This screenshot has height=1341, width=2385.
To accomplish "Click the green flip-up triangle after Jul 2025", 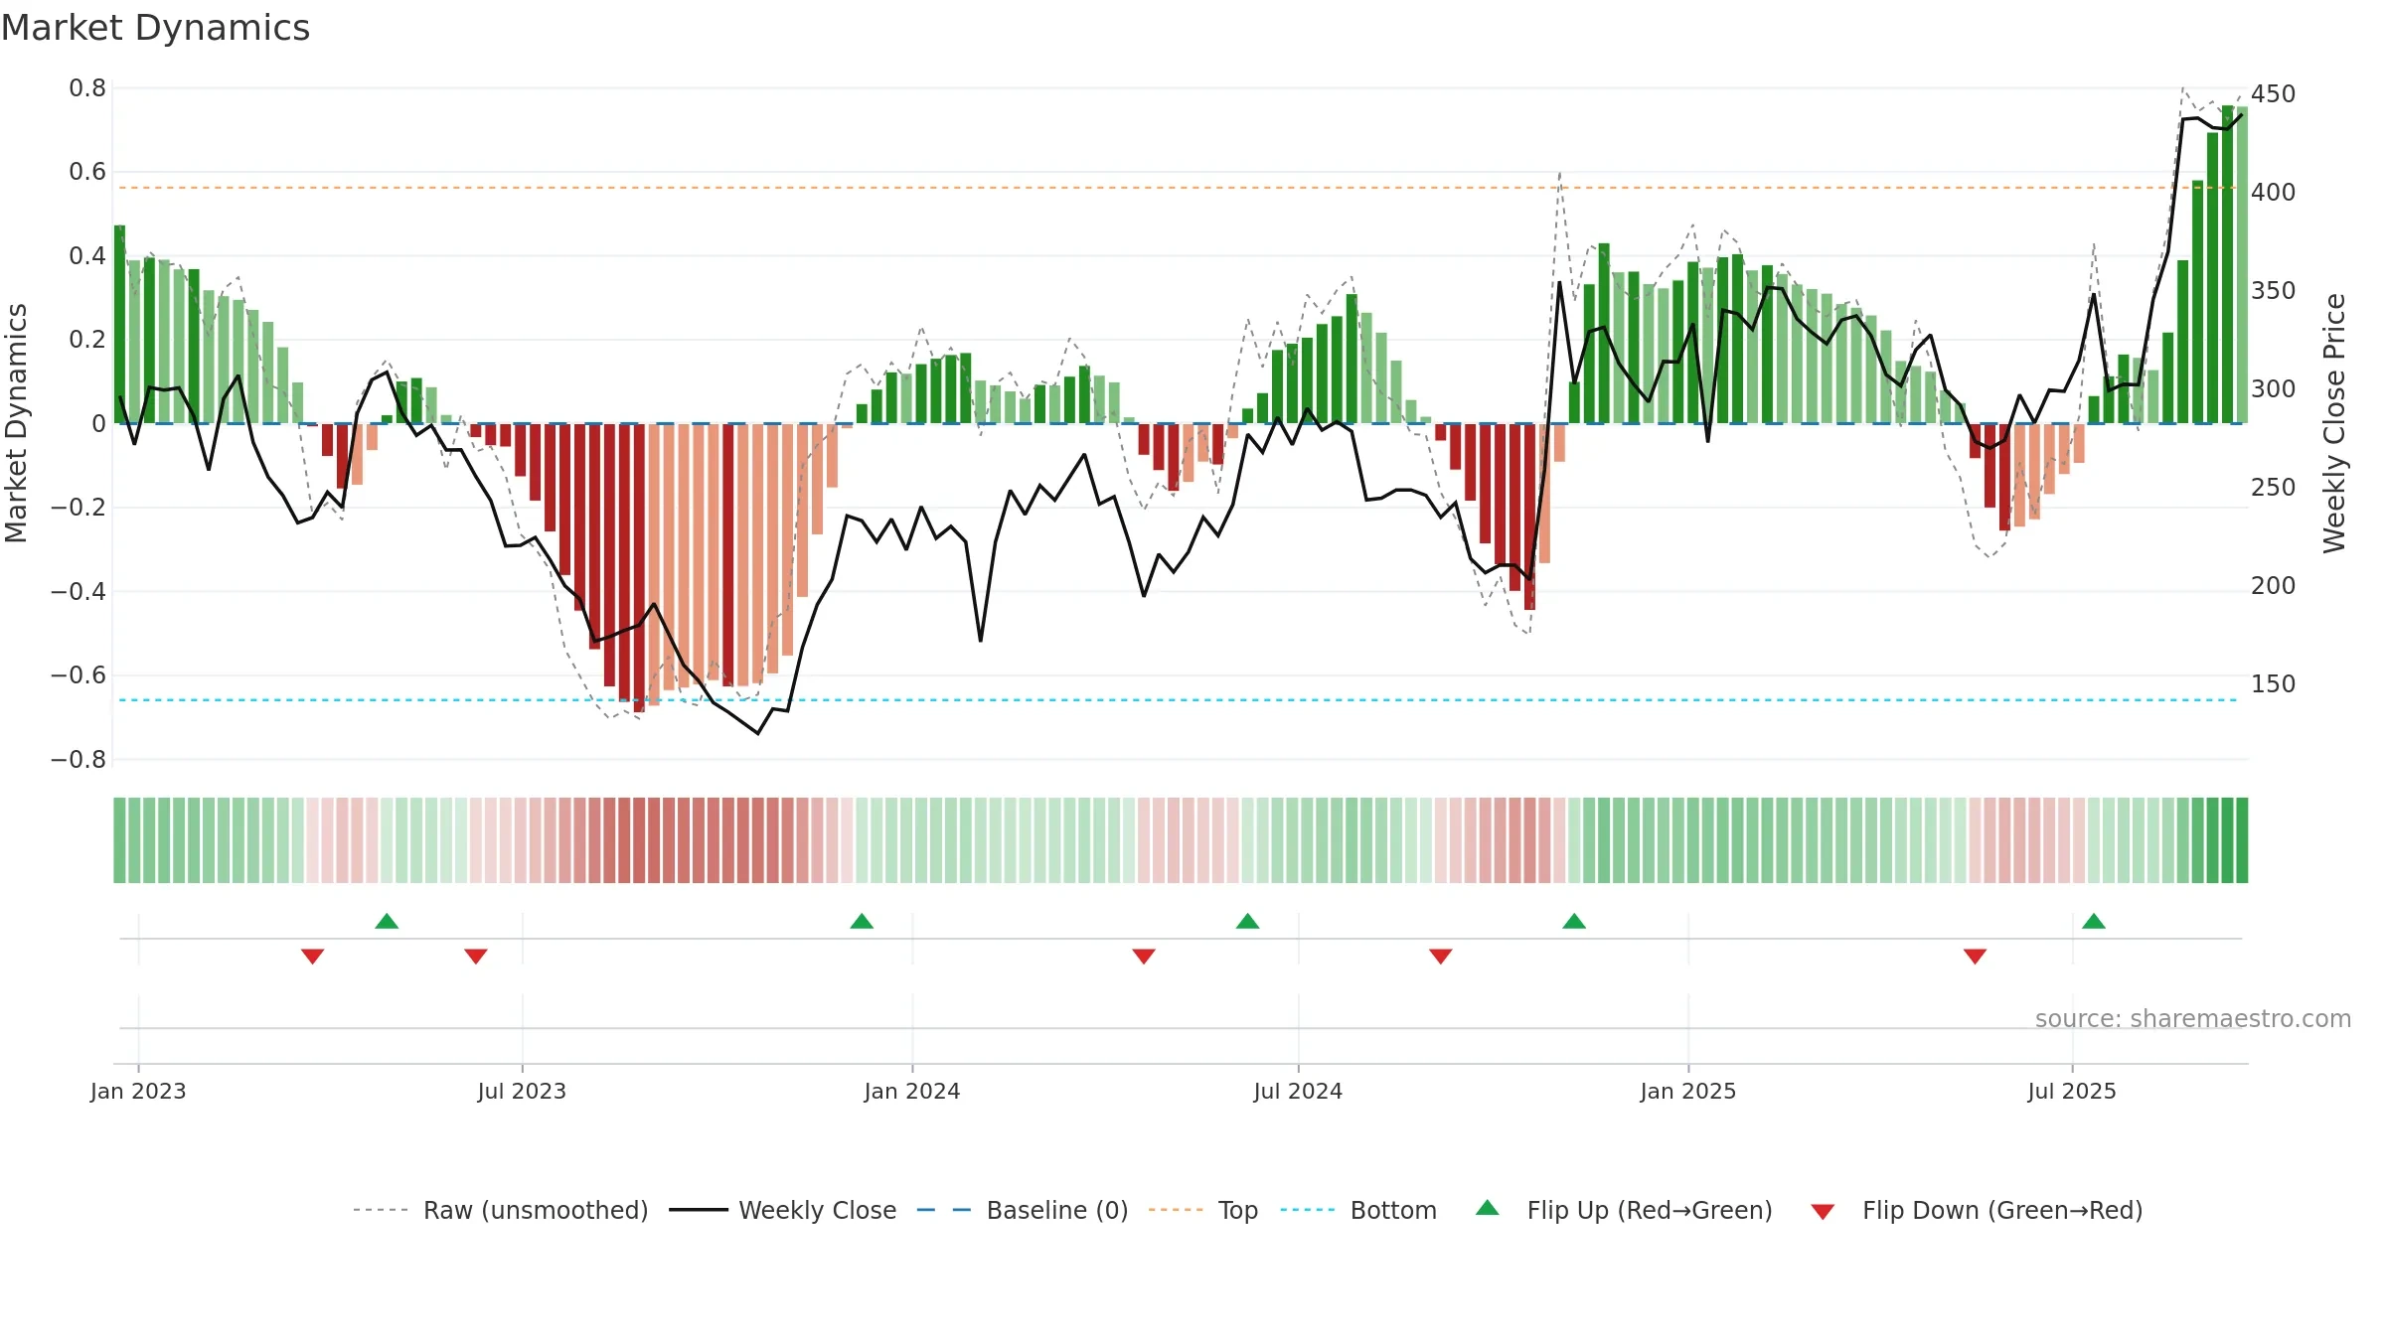I will 2094,921.
